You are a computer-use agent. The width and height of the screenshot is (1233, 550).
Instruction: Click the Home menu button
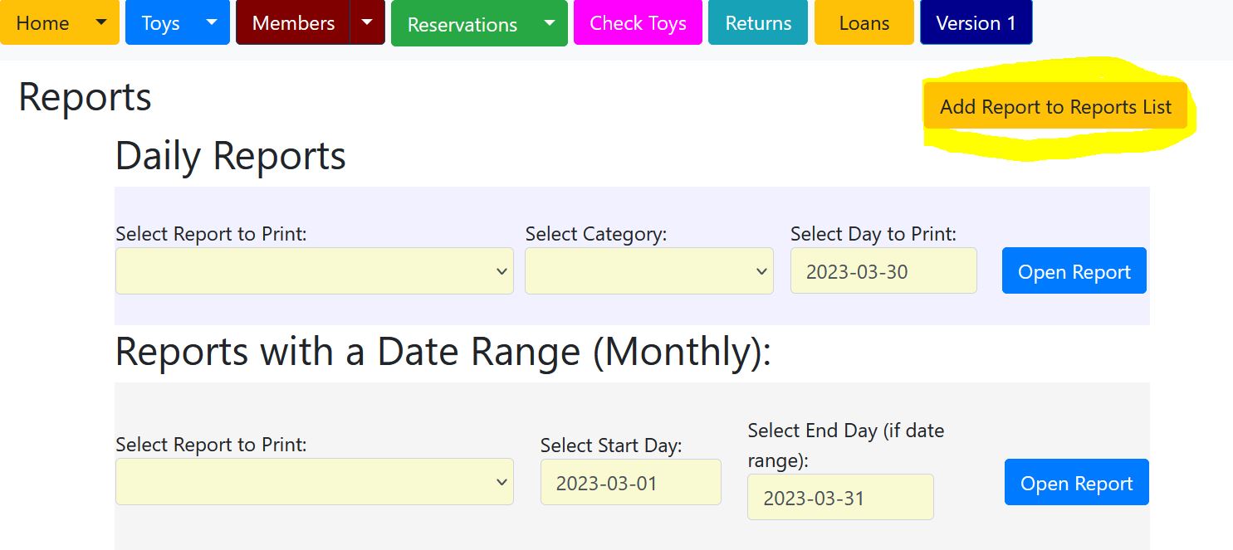[43, 22]
